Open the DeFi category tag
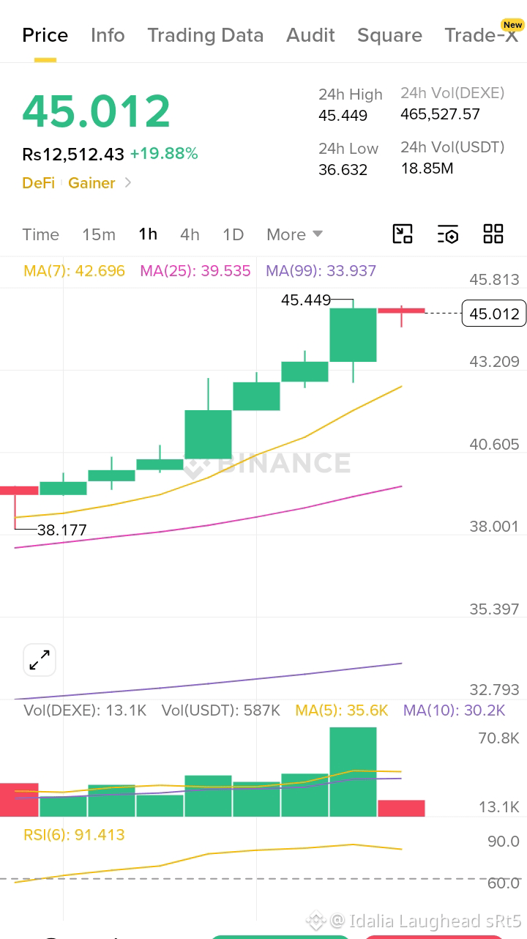The width and height of the screenshot is (527, 939). pyautogui.click(x=38, y=183)
